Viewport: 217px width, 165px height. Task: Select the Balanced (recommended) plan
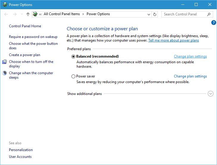(74, 56)
